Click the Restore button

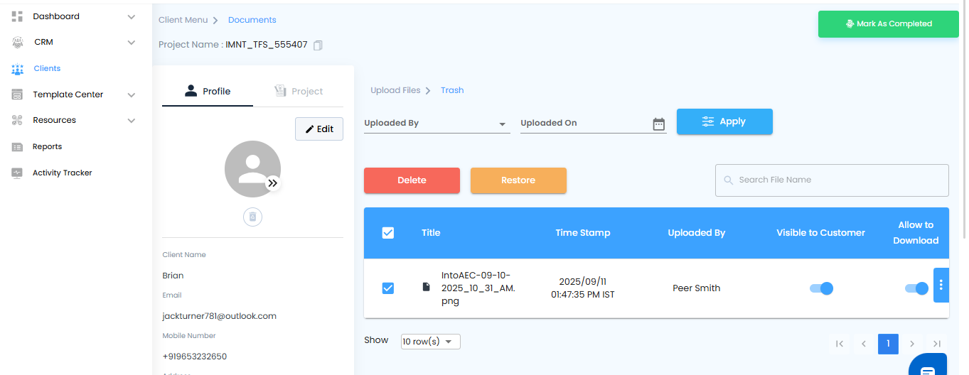click(x=518, y=180)
